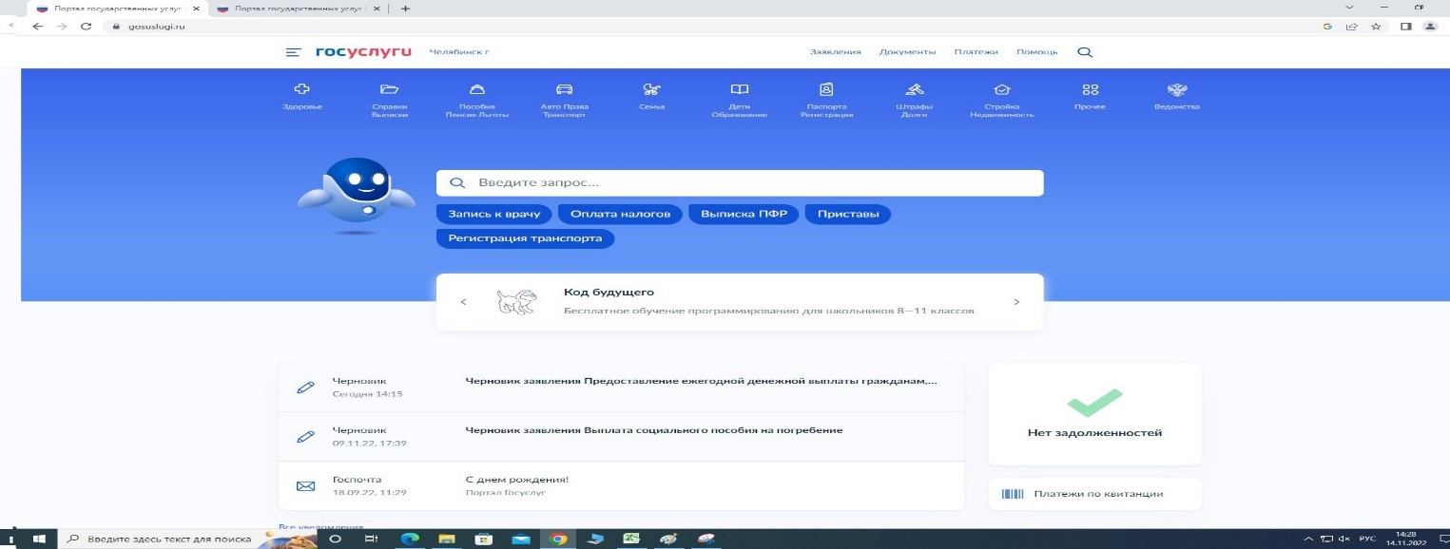Open Документы in top navigation
The width and height of the screenshot is (1450, 549).
click(907, 52)
